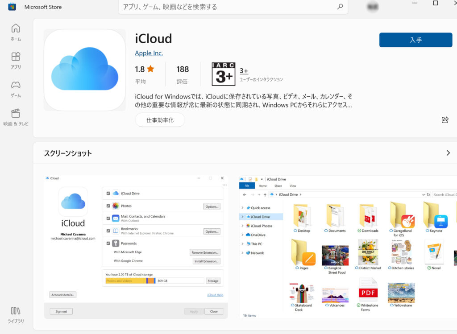Click the iCloud app title
Image resolution: width=457 pixels, height=334 pixels.
coord(154,38)
